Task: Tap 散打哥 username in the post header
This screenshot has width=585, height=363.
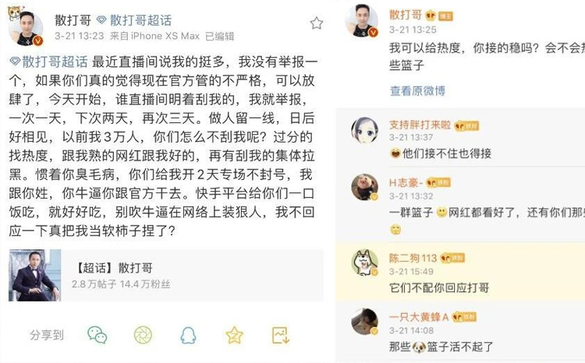Action: (x=73, y=20)
